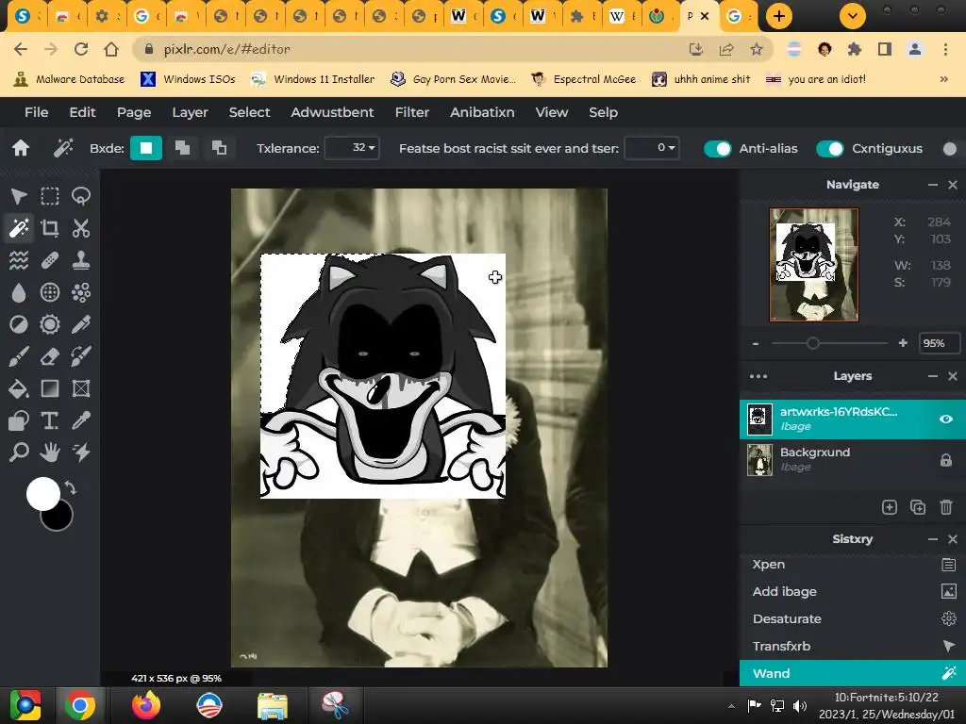Select the Gradient tool

pos(50,388)
